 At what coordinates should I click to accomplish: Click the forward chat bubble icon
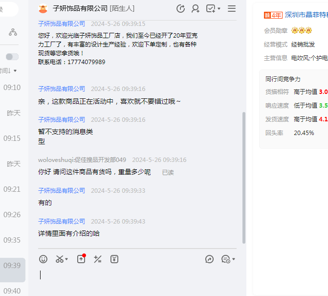(209, 259)
